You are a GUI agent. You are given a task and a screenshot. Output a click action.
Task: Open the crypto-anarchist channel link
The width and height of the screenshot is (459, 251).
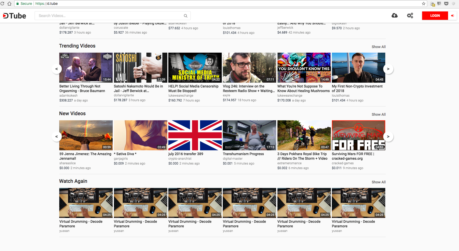(180, 159)
